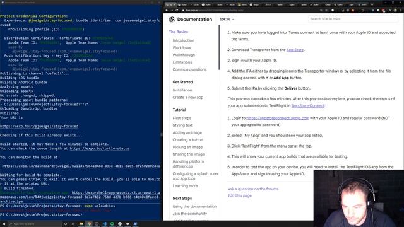
Task: Click Ask a question on the forums
Action: click(252, 189)
